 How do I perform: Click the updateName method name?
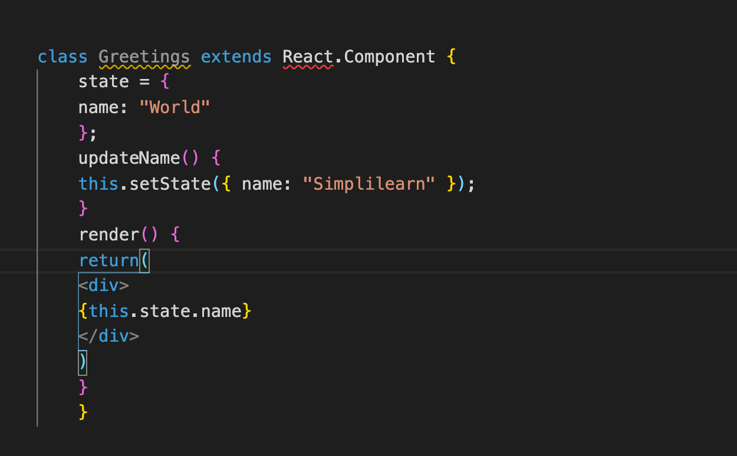129,158
